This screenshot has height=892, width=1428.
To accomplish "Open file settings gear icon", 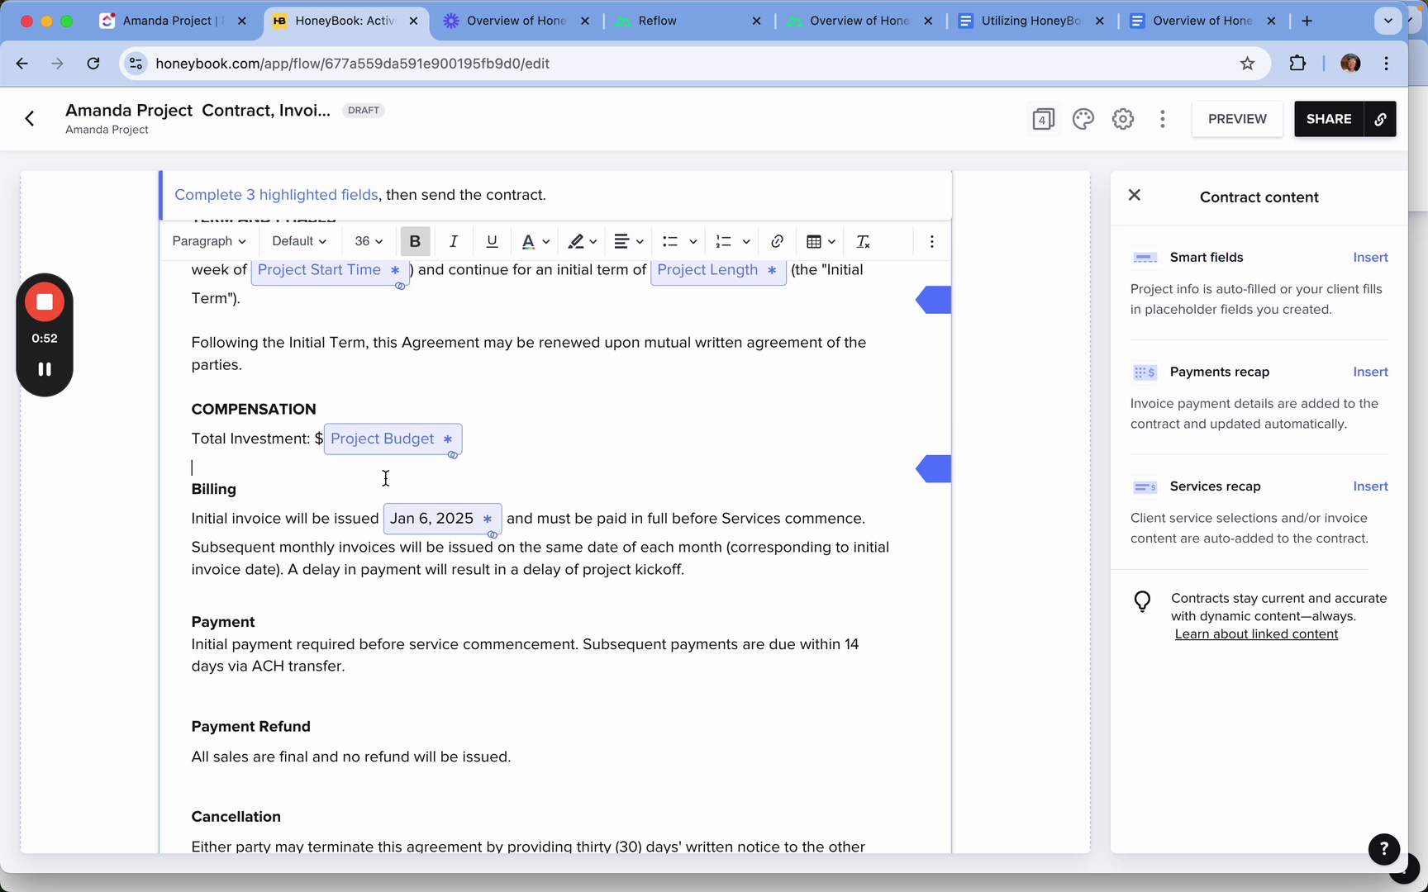I will tap(1122, 119).
